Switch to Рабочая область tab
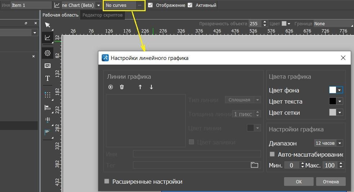 [x=60, y=15]
